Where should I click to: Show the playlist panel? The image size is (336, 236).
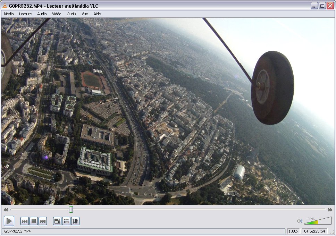pyautogui.click(x=66, y=221)
